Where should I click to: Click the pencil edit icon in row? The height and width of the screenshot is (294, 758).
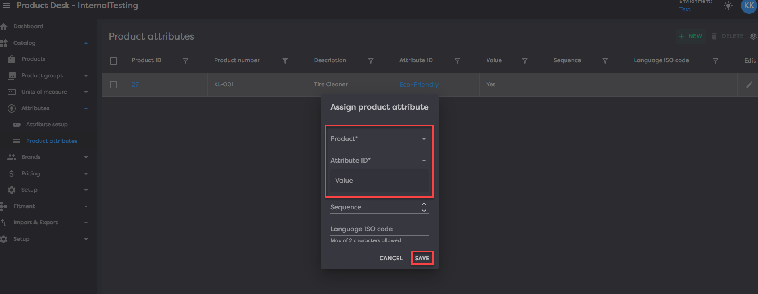[x=749, y=85]
